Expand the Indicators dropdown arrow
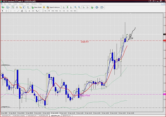Image resolution: width=166 pixels, height=117 pixels. (94, 7)
